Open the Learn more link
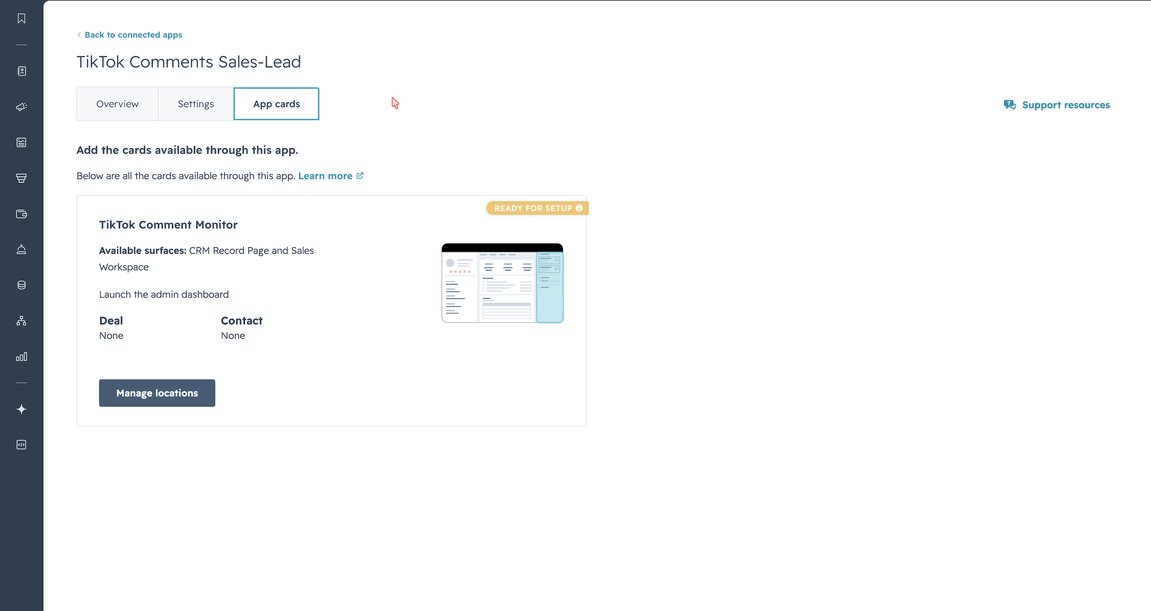Viewport: 1151px width, 611px height. (x=325, y=176)
